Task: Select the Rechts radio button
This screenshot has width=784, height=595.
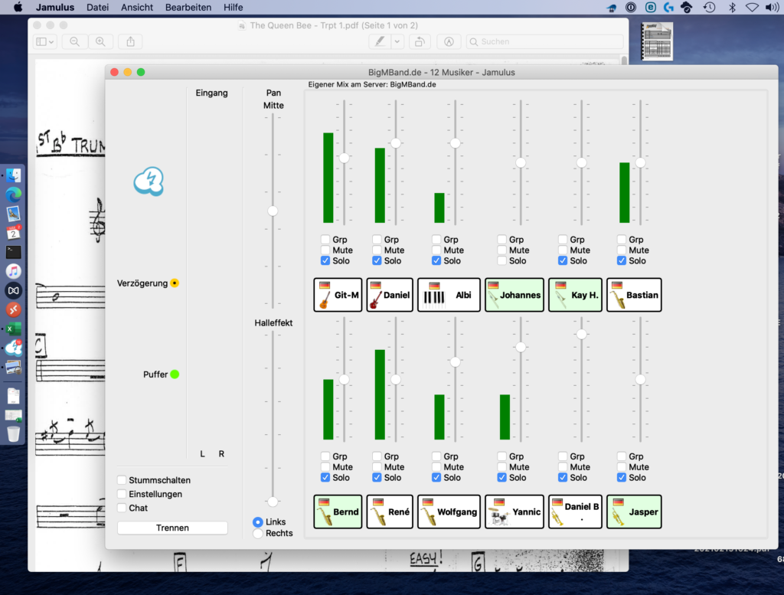Action: 257,534
